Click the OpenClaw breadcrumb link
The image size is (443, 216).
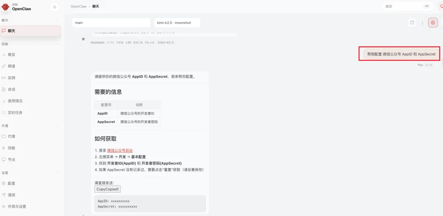click(78, 6)
